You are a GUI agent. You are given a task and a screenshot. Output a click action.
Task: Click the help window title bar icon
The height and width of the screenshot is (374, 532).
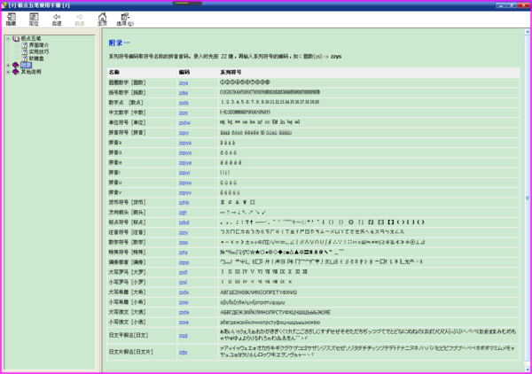4,5
